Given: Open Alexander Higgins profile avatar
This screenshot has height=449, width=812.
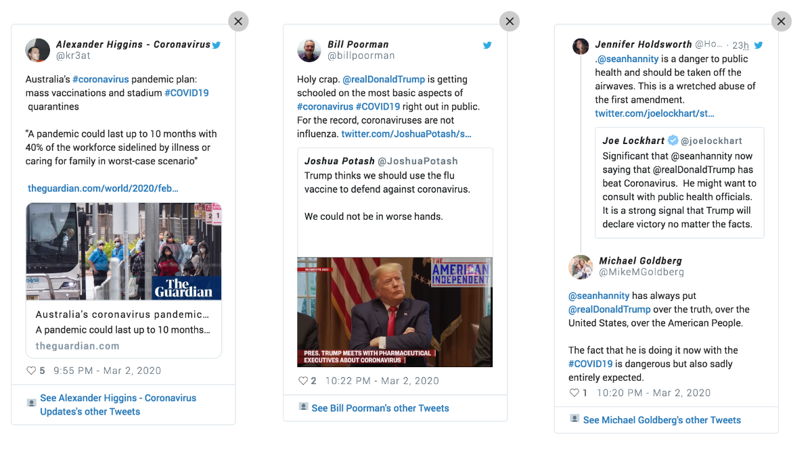Looking at the screenshot, I should tap(37, 50).
